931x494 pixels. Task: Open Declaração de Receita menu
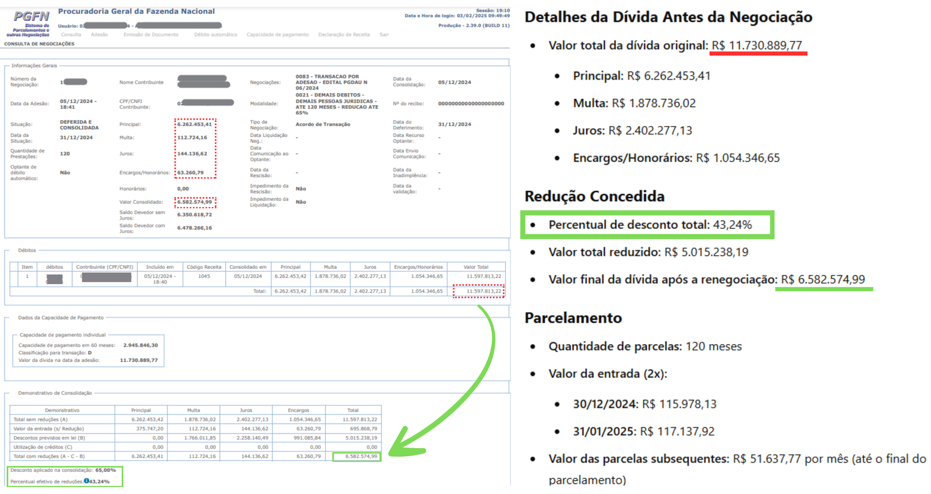tap(344, 35)
